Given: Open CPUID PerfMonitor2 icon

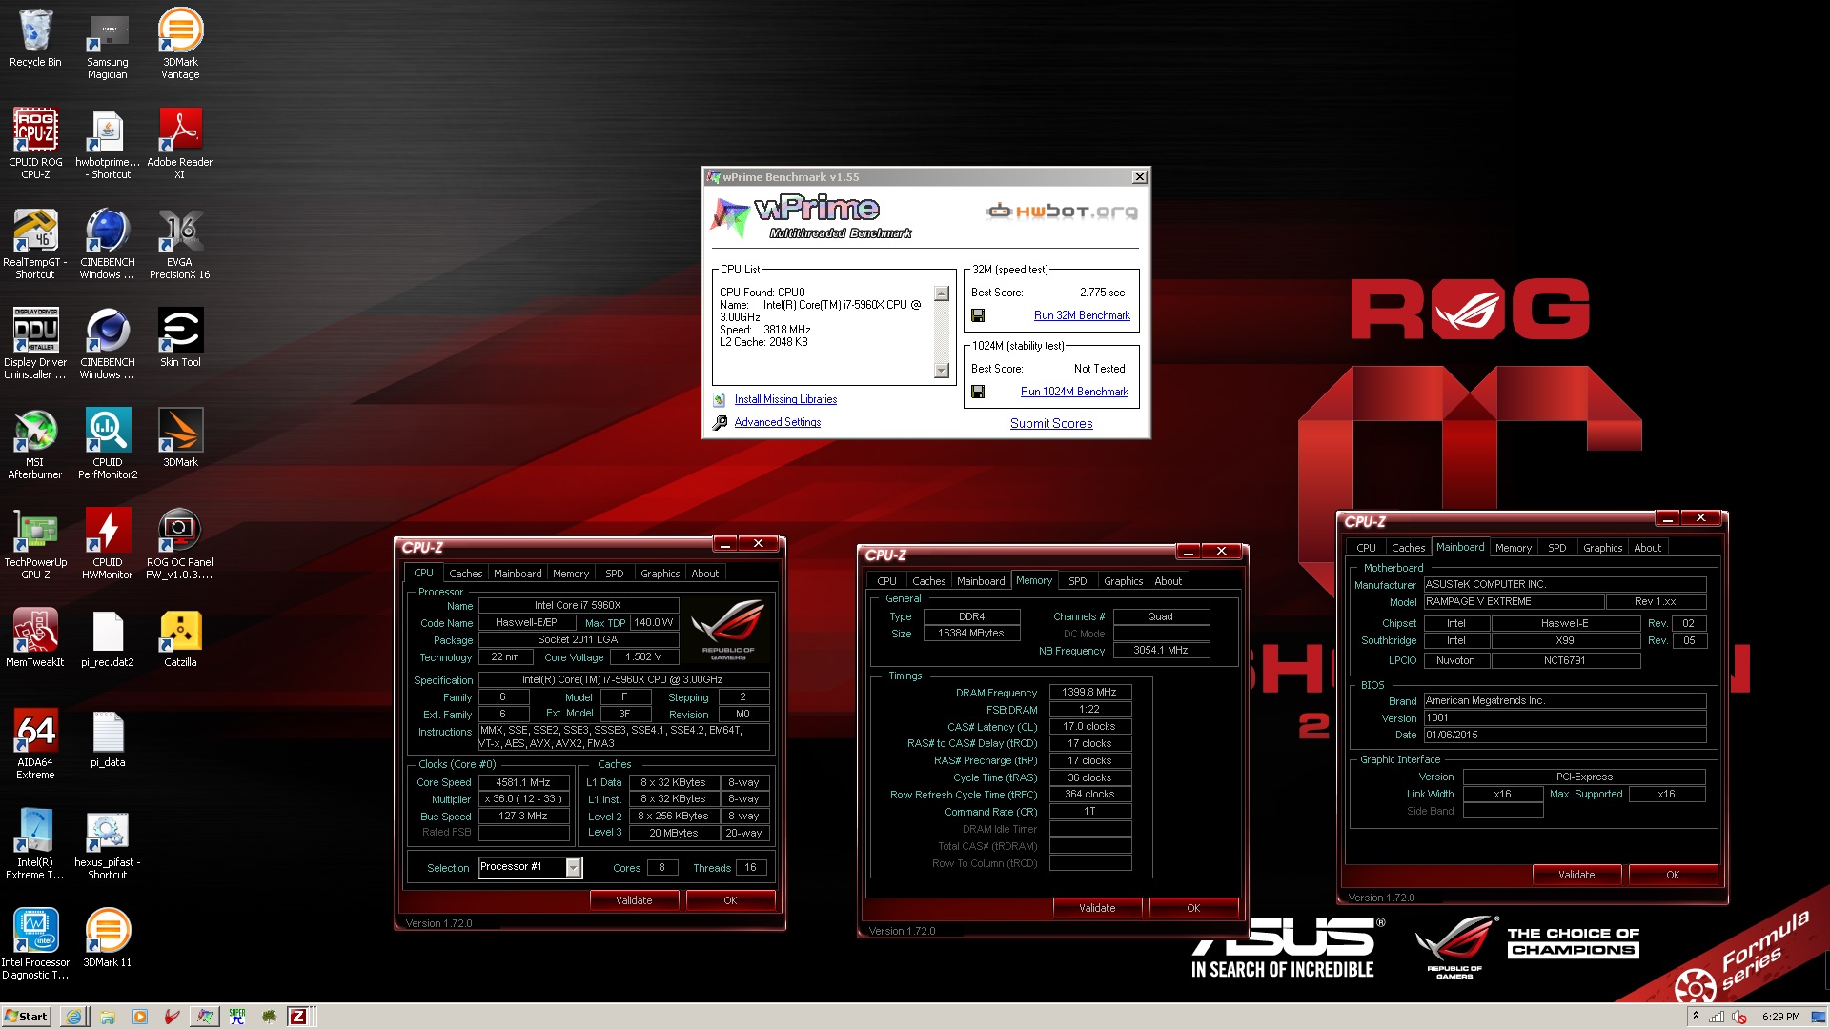Looking at the screenshot, I should click(x=108, y=444).
